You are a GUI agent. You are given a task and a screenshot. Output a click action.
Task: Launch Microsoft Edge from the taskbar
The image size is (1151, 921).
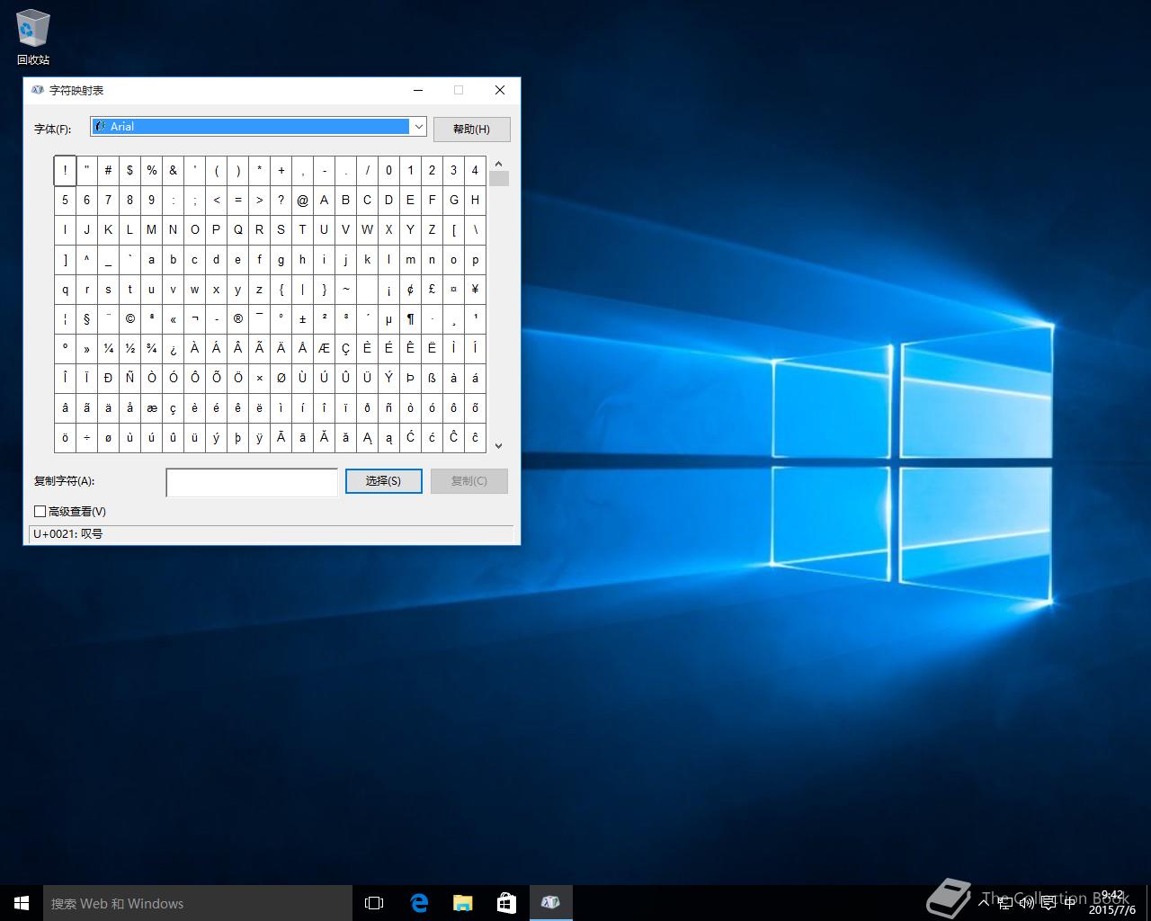coord(419,903)
